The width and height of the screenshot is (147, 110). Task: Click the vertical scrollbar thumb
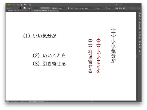(137, 56)
